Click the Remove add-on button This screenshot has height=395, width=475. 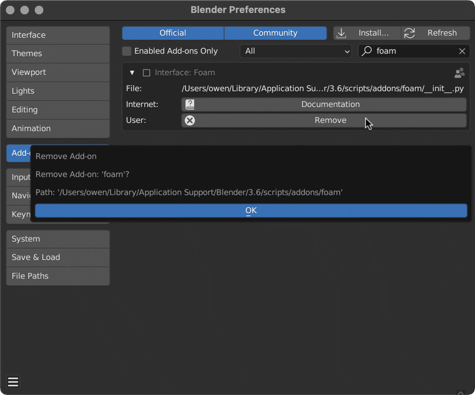[324, 120]
